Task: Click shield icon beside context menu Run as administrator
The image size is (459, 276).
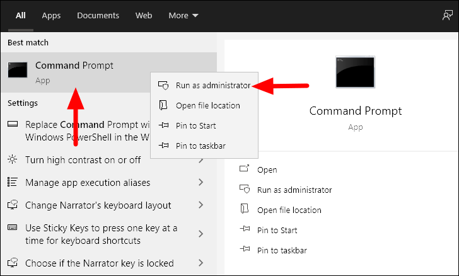Action: click(163, 85)
